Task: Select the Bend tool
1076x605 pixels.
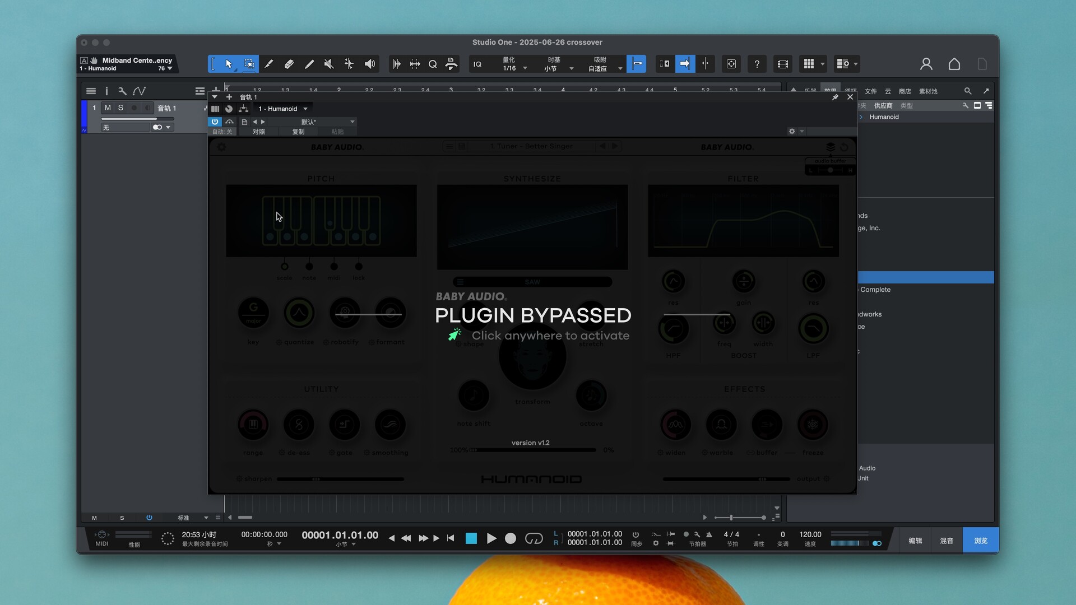Action: click(x=349, y=64)
